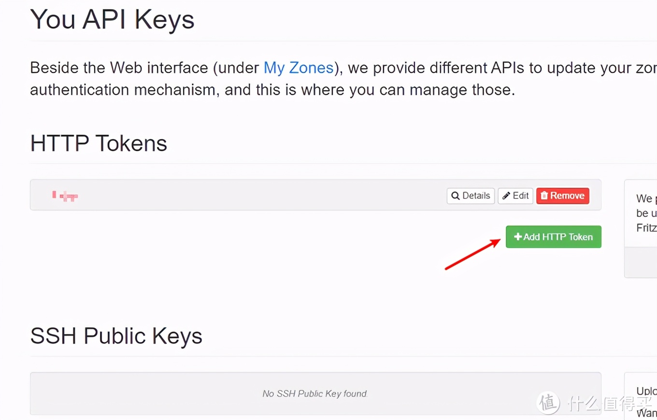Follow the My Zones link

299,68
